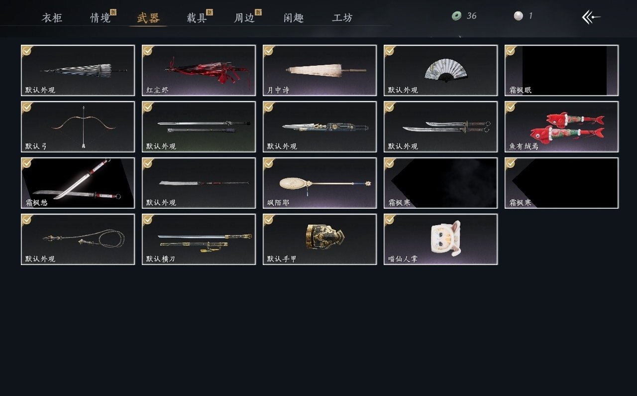637x396 pixels.
Task: Select the 红尘烬 red umbrella skin
Action: click(x=199, y=70)
